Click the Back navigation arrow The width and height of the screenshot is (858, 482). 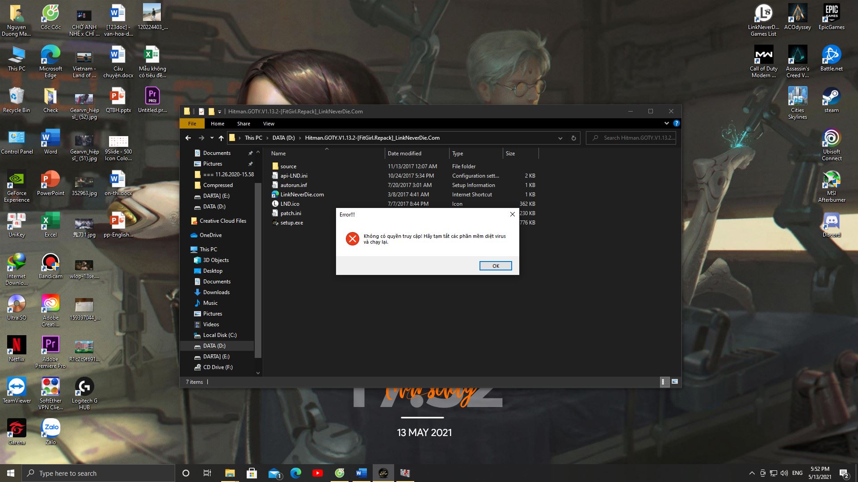(x=188, y=138)
